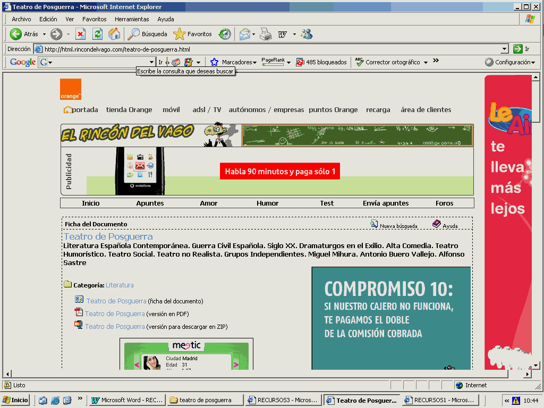544x408 pixels.
Task: Click the green Ir go button
Action: (518, 49)
